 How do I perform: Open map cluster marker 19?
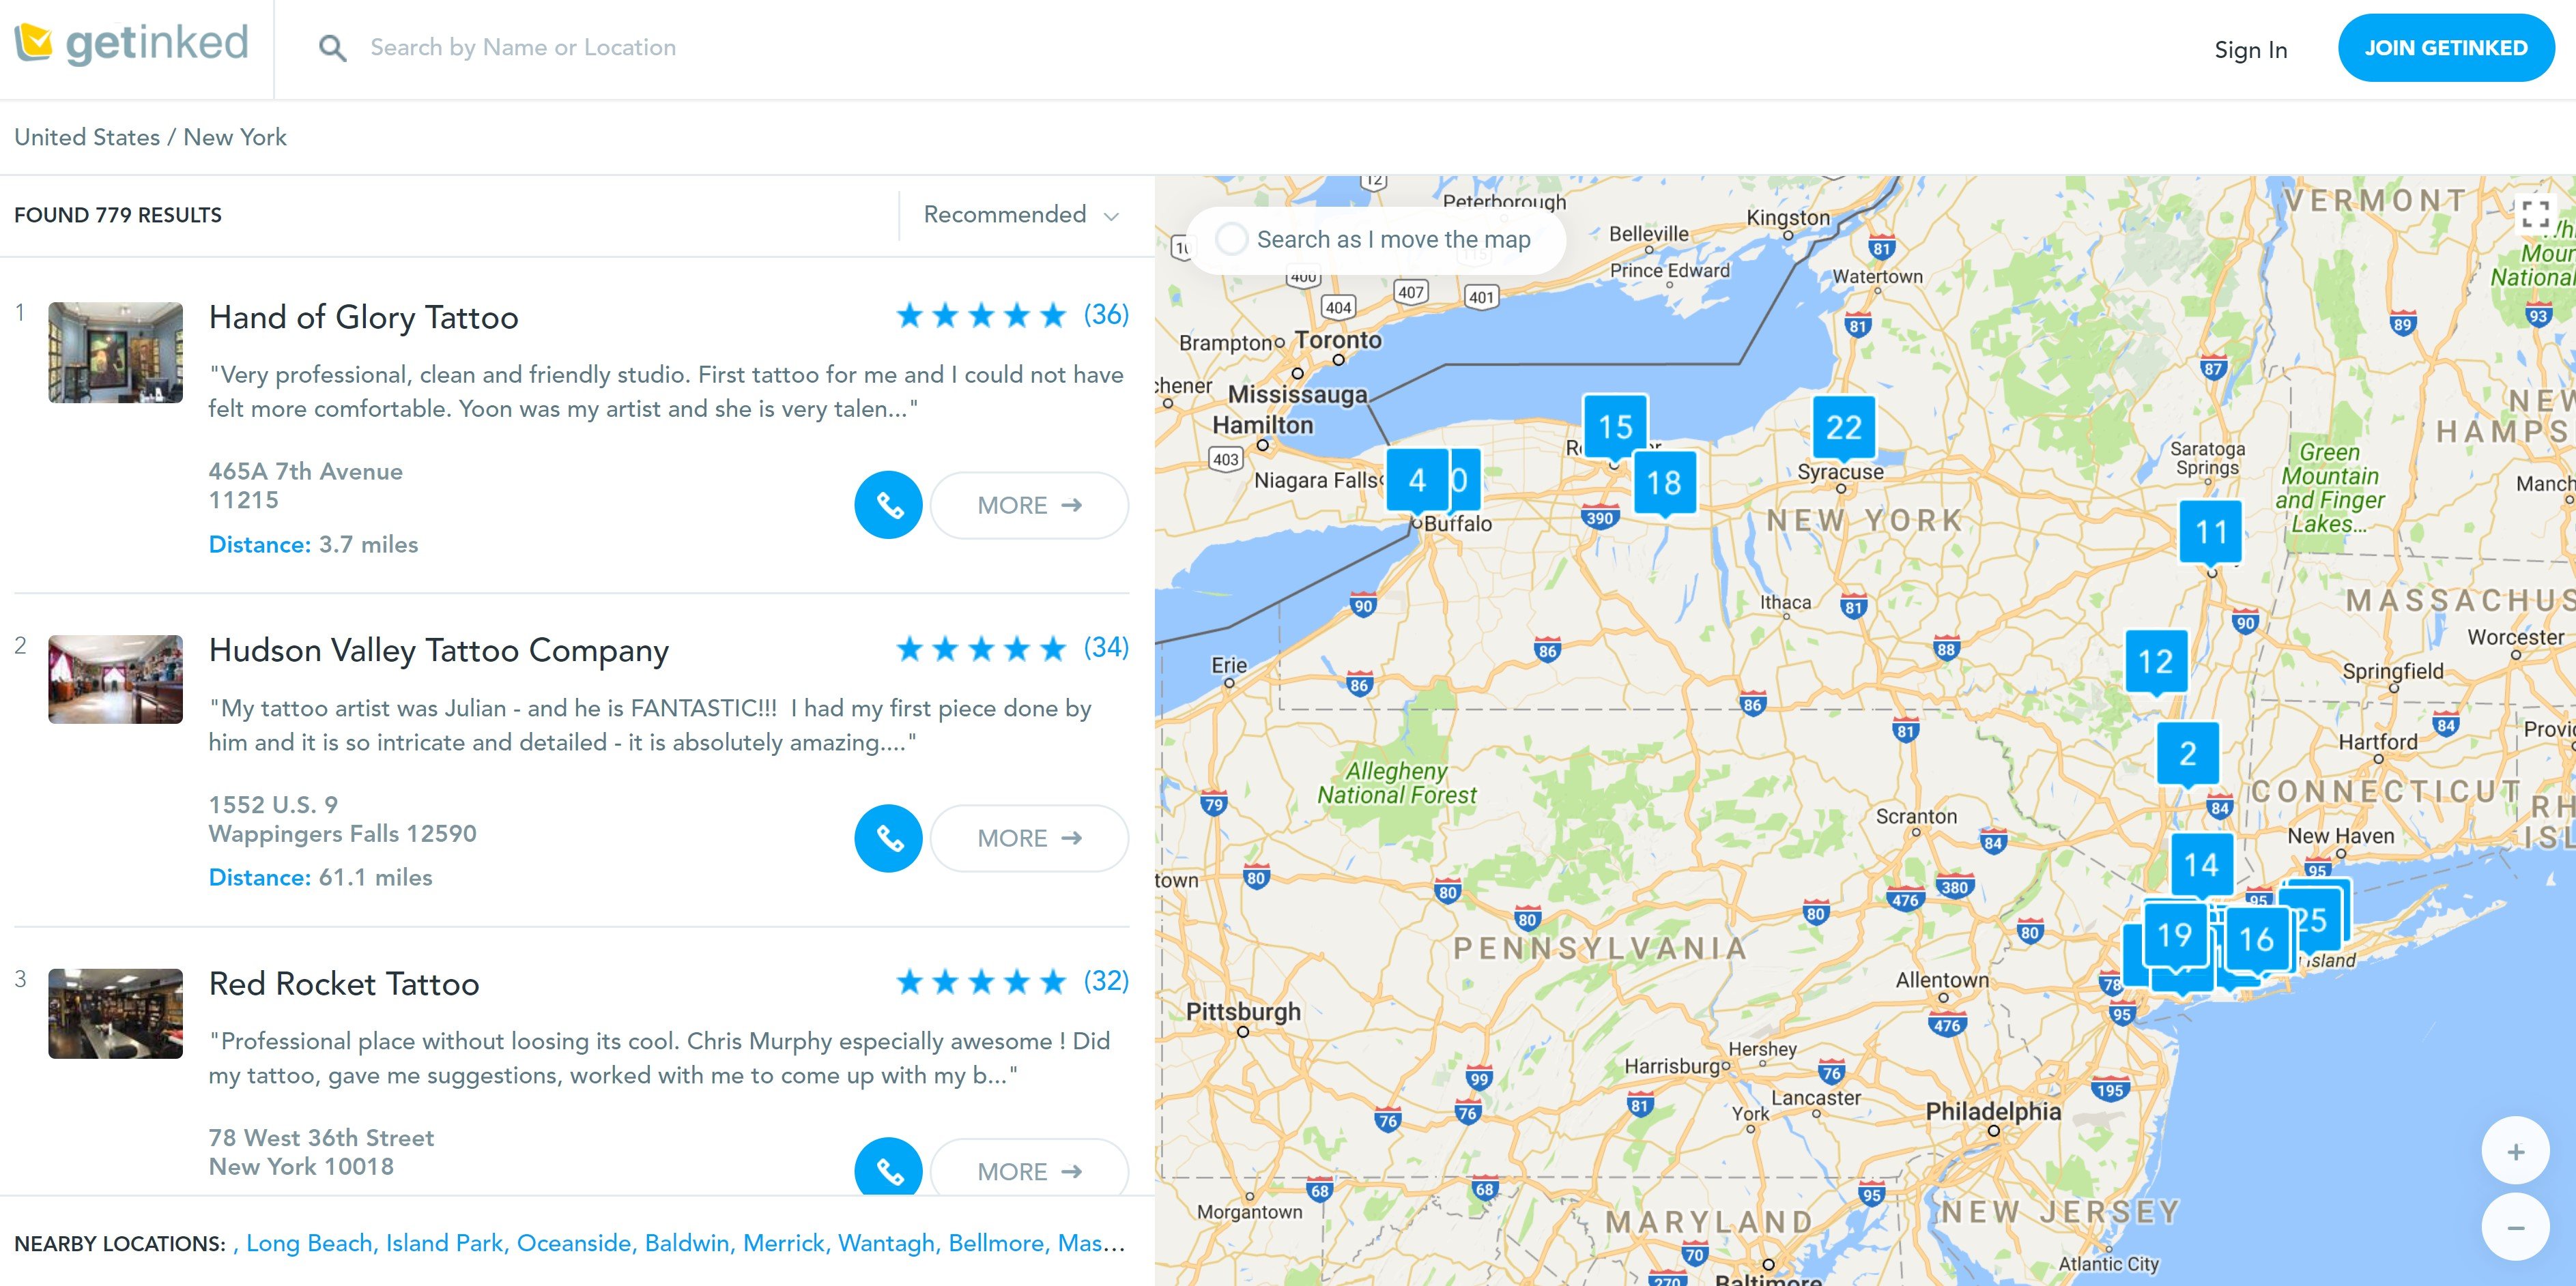[x=2175, y=935]
